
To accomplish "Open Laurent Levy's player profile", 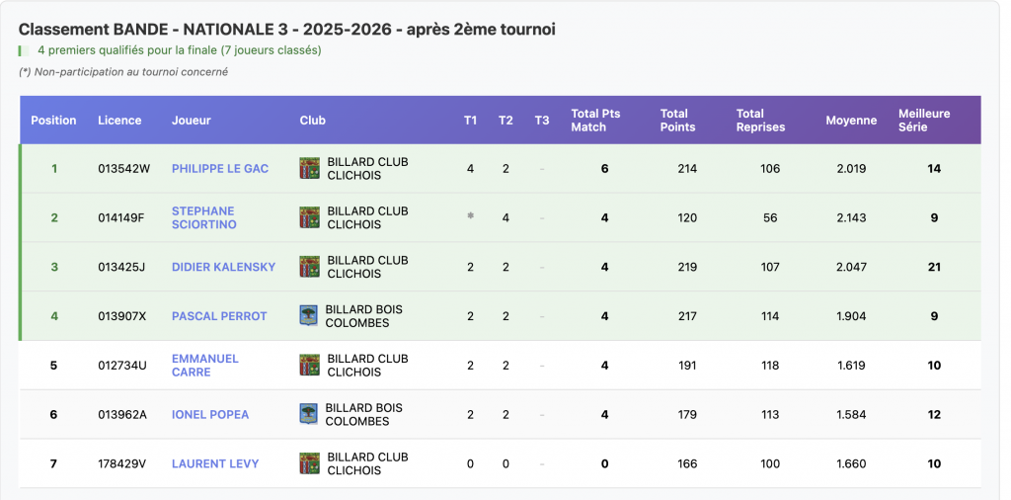I will 214,463.
